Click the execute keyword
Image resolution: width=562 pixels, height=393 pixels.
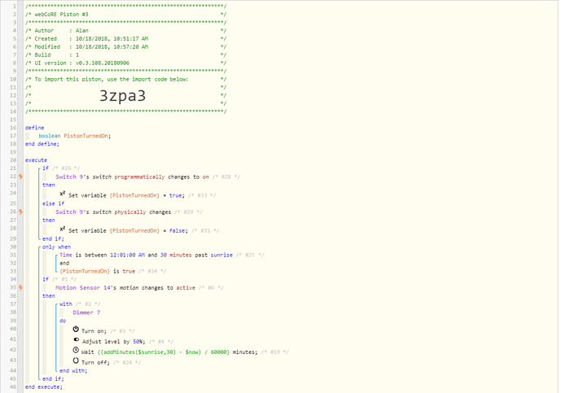(x=36, y=160)
